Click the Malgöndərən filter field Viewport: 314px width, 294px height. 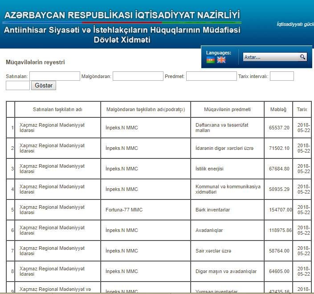click(138, 76)
